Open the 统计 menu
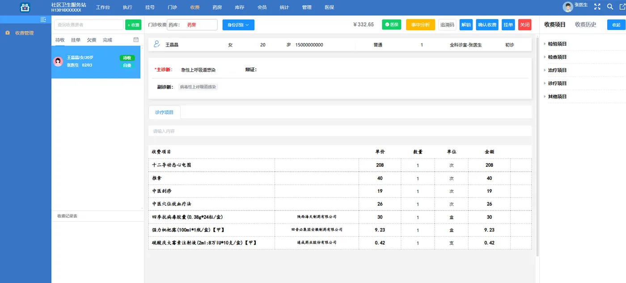This screenshot has width=626, height=283. tap(284, 8)
